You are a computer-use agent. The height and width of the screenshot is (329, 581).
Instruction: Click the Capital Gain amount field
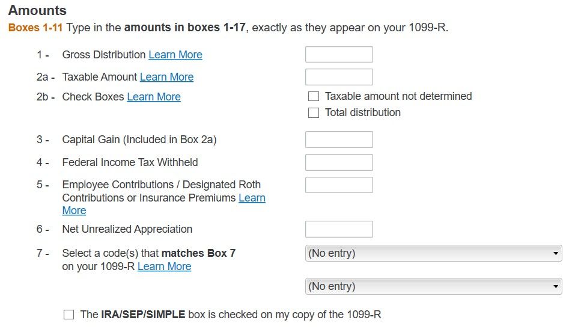pos(339,140)
